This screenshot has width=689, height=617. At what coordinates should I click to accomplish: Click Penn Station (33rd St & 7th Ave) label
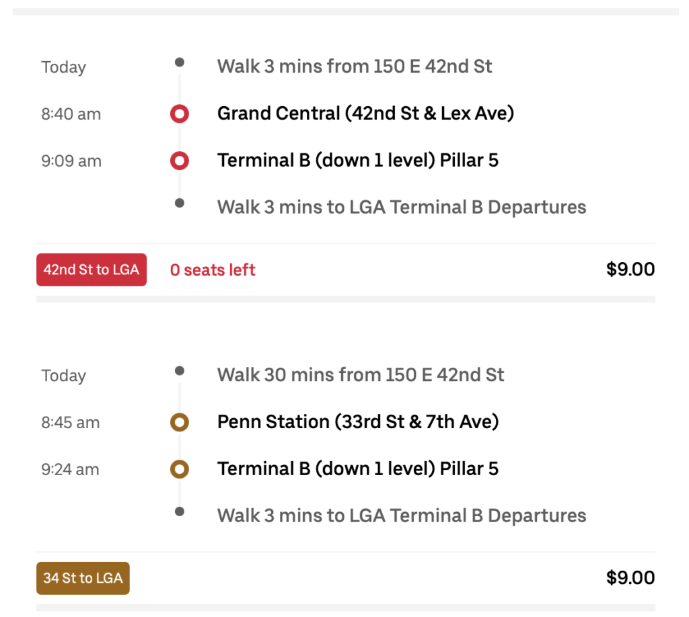click(359, 422)
